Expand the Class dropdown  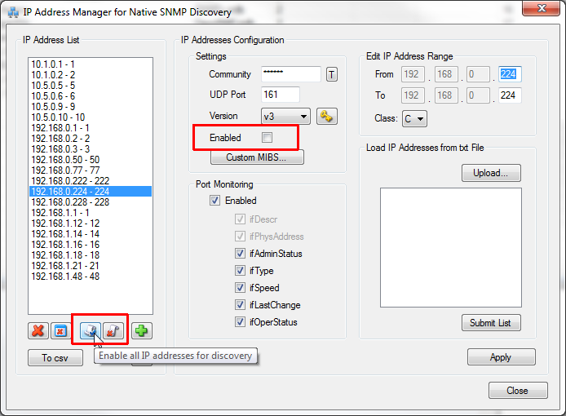413,119
